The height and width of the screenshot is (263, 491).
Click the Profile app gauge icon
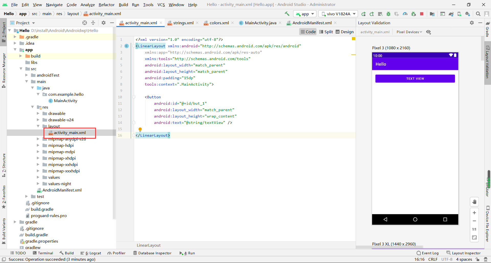click(x=405, y=14)
